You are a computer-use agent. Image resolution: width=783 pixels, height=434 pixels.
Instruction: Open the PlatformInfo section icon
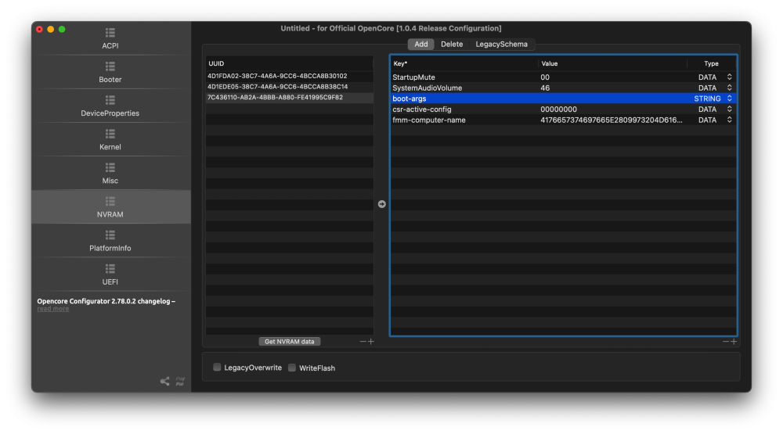tap(110, 235)
